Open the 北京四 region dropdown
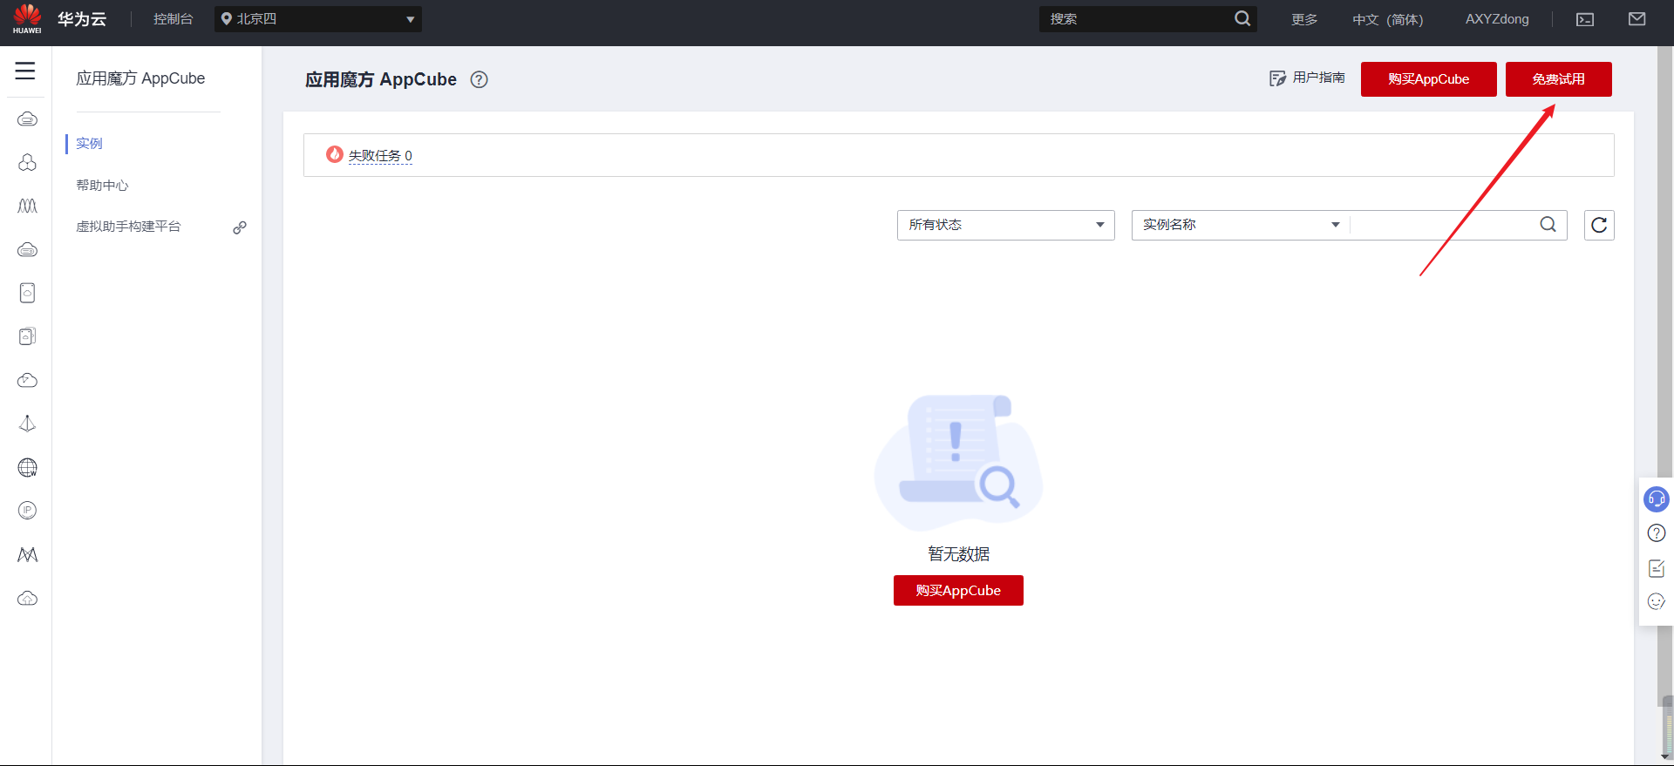Screen dimensions: 1674x766 (318, 19)
